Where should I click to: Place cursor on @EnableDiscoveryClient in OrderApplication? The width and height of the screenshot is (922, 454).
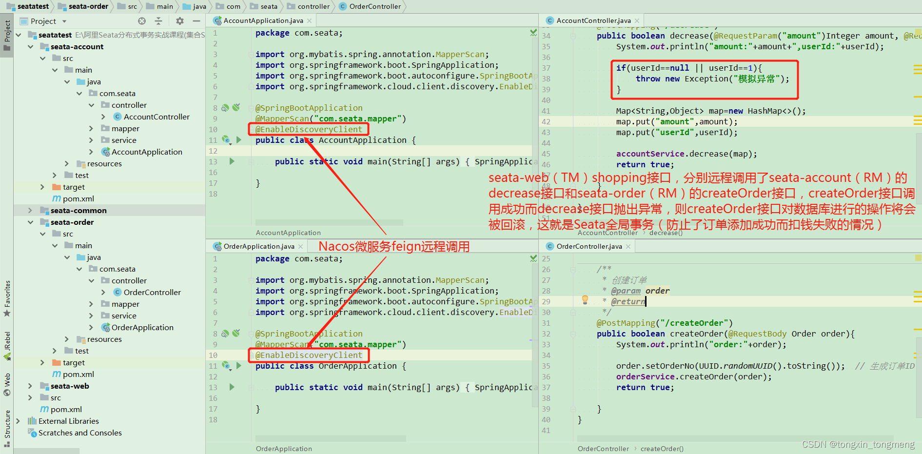(x=309, y=355)
